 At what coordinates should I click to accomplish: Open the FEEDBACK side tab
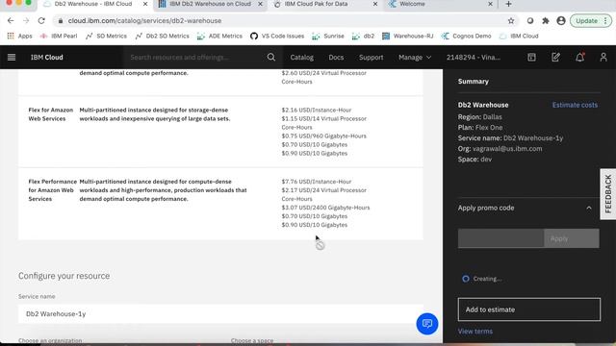pos(608,194)
